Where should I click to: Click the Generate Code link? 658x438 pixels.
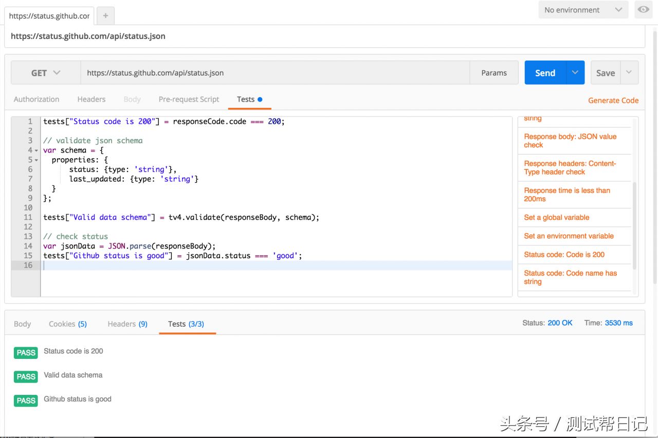[x=613, y=101]
